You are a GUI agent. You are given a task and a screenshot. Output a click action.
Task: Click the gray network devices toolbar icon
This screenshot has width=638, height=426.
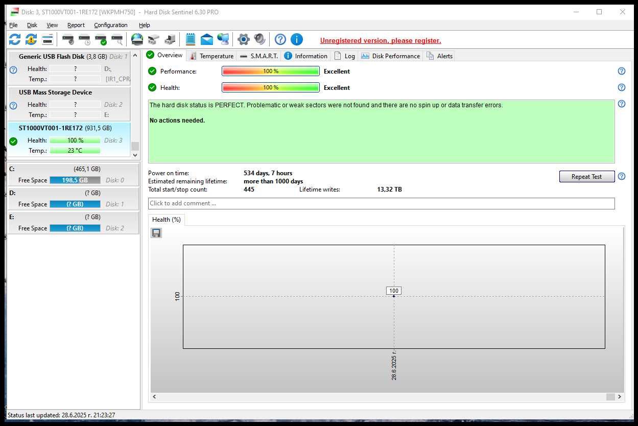[x=153, y=39]
